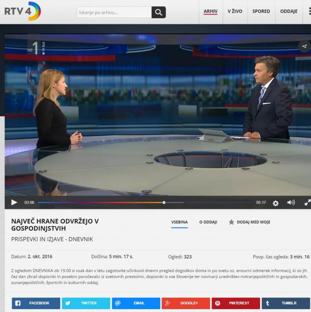This screenshot has height=312, width=311.
Task: Open the ARHIV menu item
Action: 210,11
